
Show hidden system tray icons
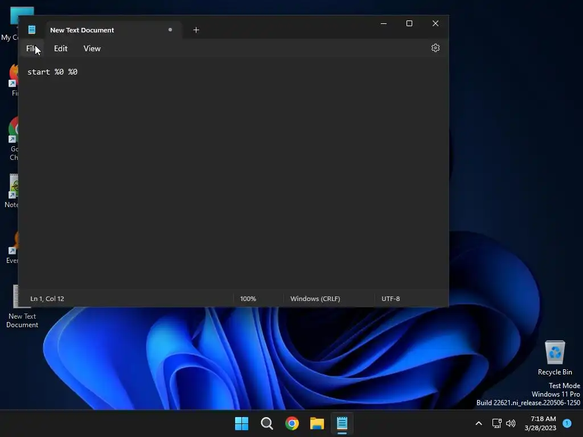coord(479,423)
